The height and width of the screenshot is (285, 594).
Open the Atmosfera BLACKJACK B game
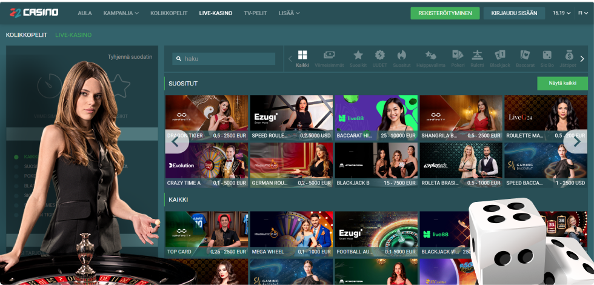click(x=376, y=165)
